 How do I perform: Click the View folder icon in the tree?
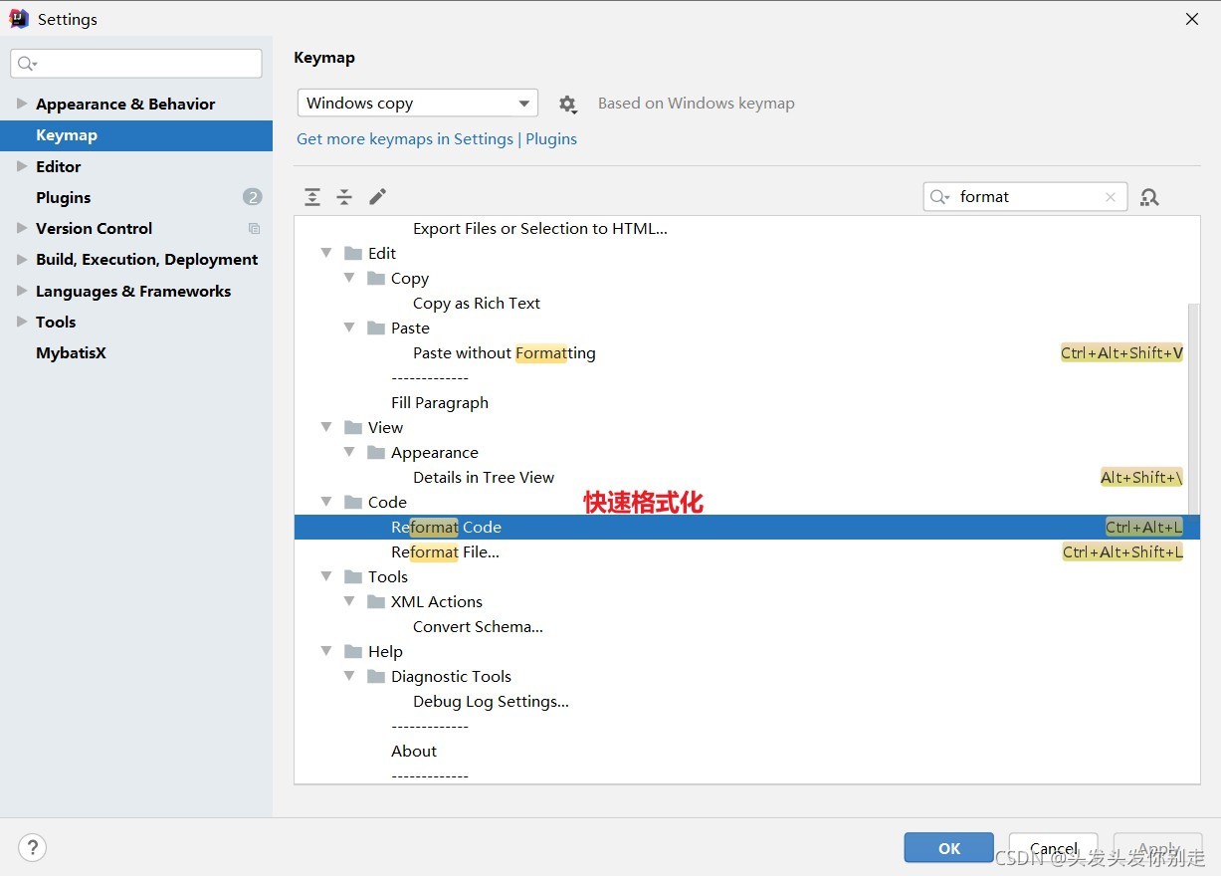click(x=353, y=427)
